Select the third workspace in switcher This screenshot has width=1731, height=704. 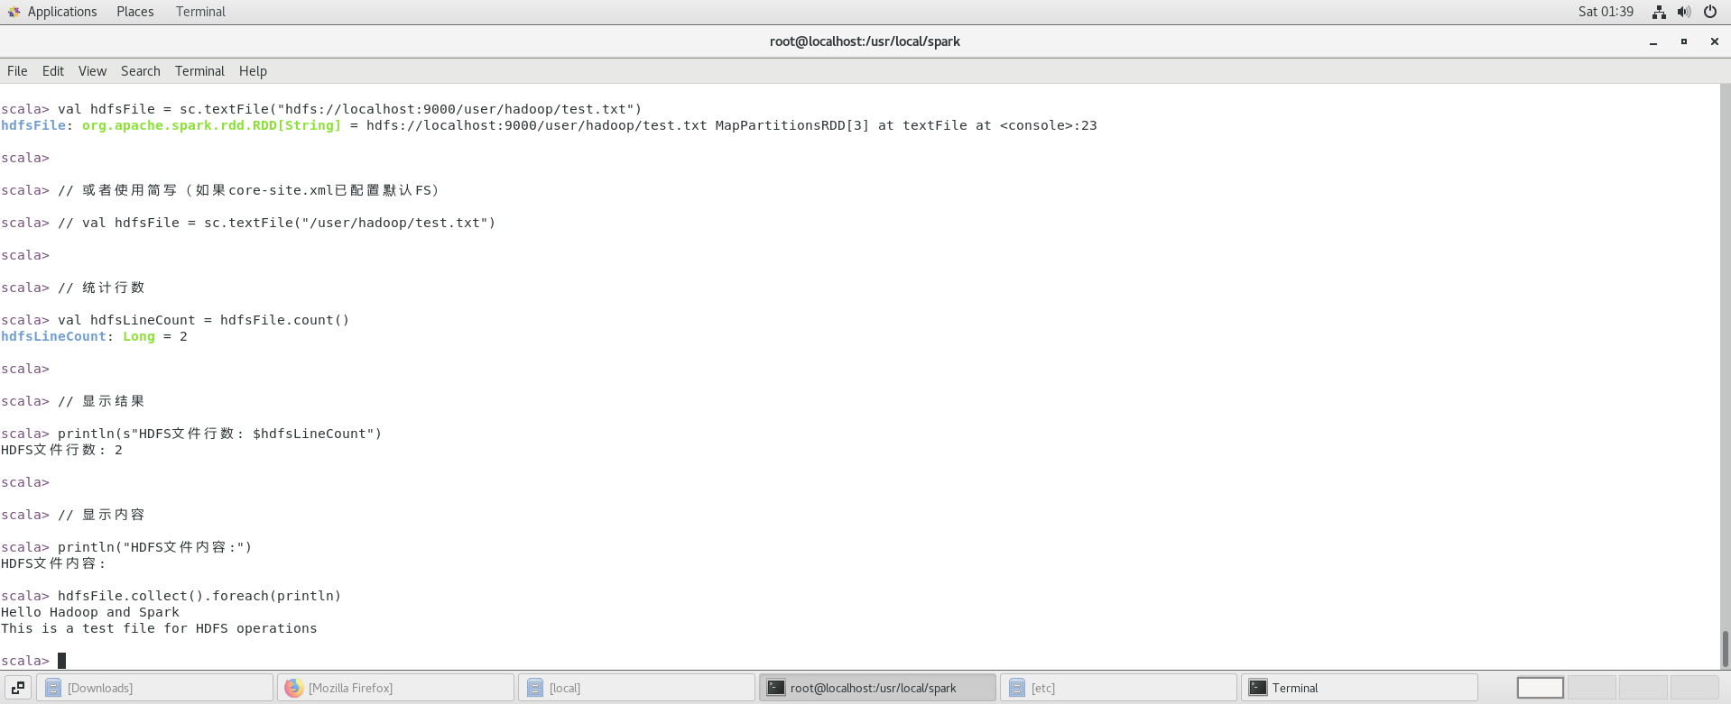tap(1643, 688)
